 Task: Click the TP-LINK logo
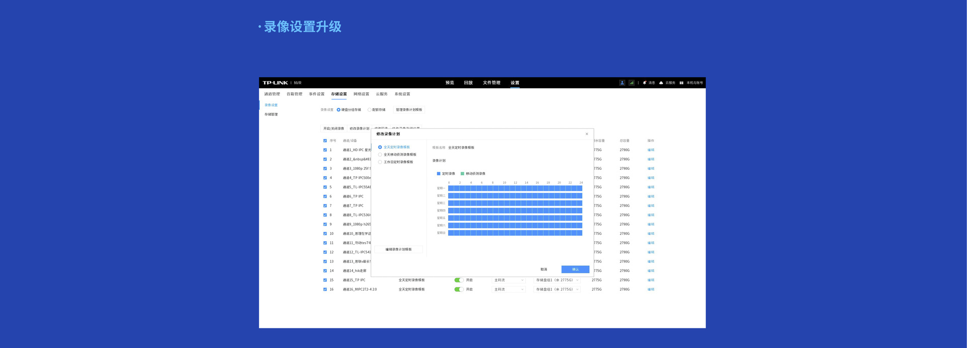(x=275, y=83)
